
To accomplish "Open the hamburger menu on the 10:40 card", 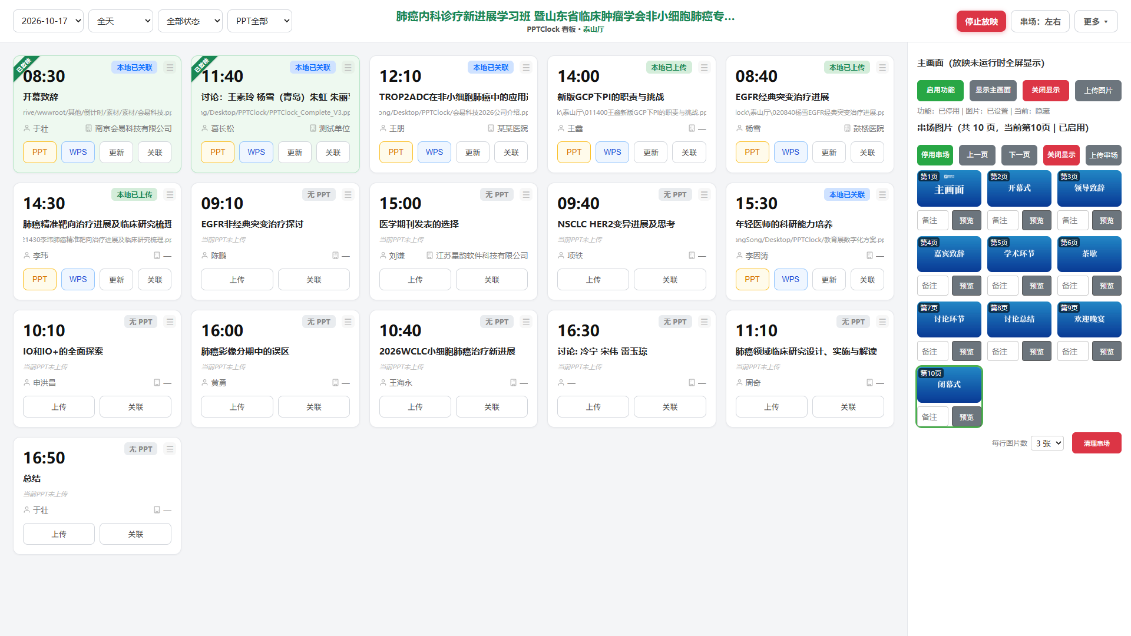I will coord(526,322).
